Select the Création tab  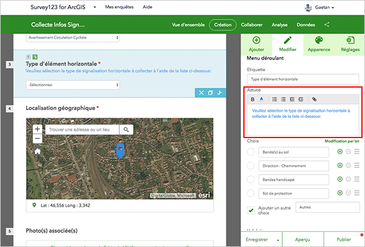pyautogui.click(x=223, y=25)
